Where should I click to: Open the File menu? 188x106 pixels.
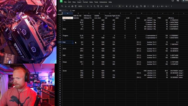point(65,2)
